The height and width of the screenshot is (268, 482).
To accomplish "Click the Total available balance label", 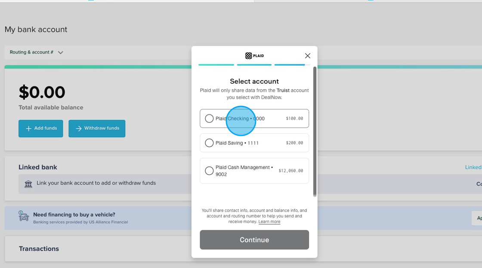I will tap(51, 108).
